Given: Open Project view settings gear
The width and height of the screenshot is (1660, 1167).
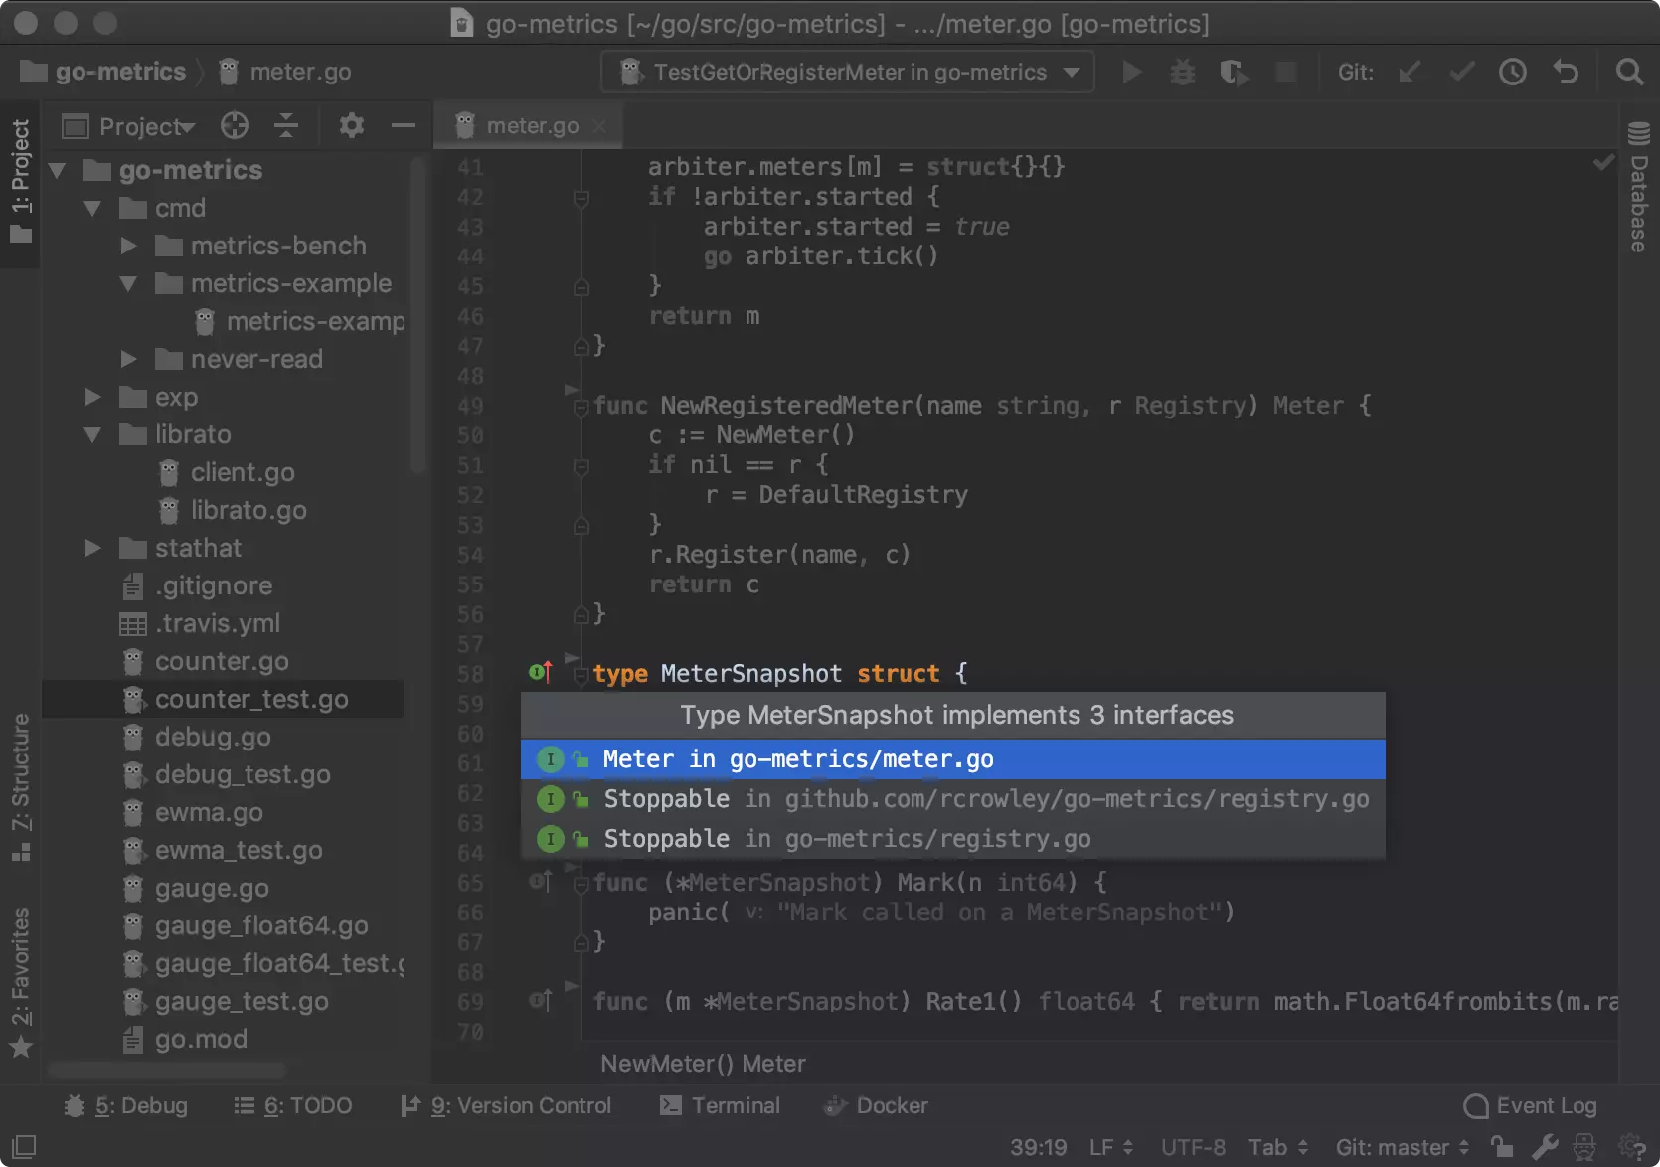Looking at the screenshot, I should pos(350,125).
